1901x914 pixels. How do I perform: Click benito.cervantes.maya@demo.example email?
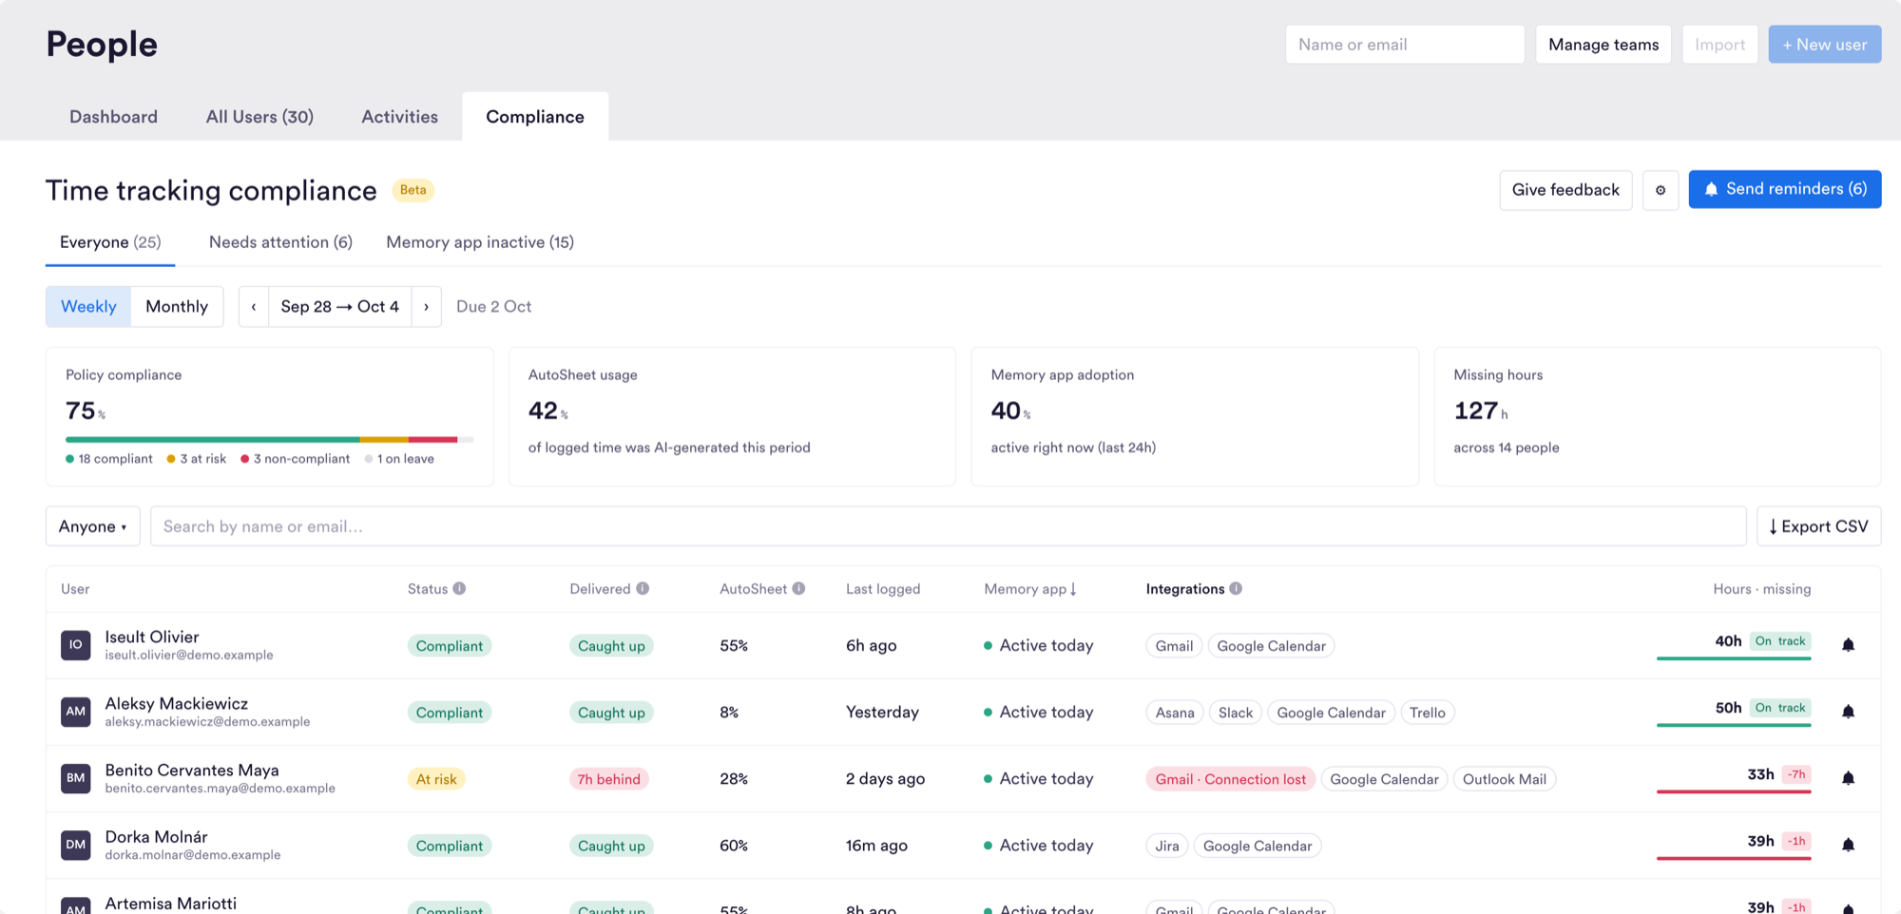coord(221,788)
